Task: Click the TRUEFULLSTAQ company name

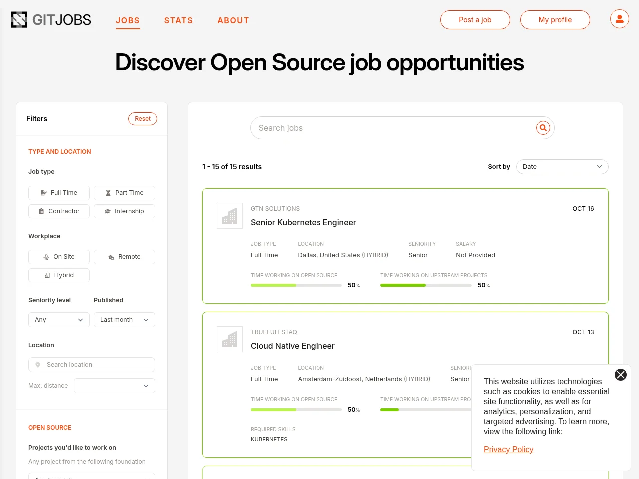Action: [x=274, y=332]
